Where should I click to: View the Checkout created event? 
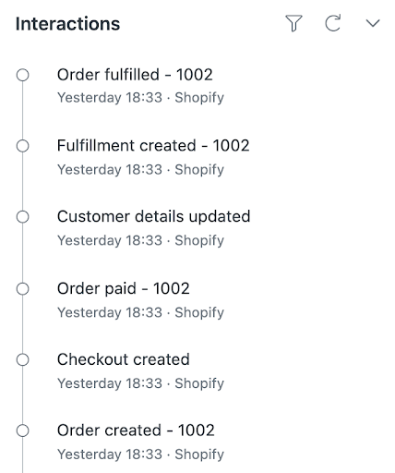tap(124, 359)
